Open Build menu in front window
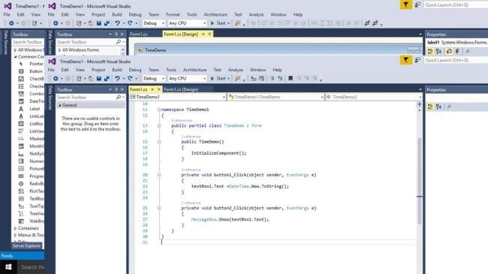 coord(116,70)
